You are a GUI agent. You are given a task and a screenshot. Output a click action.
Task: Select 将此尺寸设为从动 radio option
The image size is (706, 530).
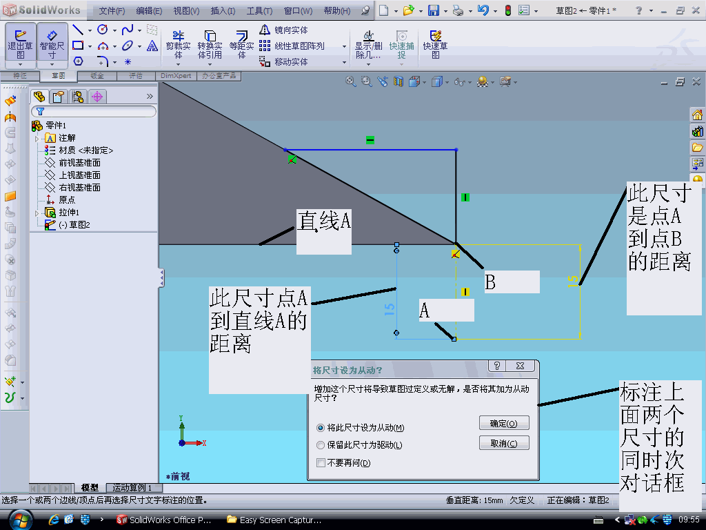(321, 428)
